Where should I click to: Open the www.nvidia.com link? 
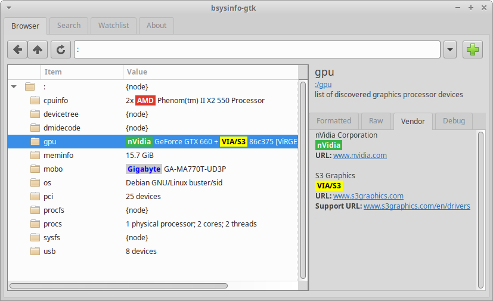360,156
